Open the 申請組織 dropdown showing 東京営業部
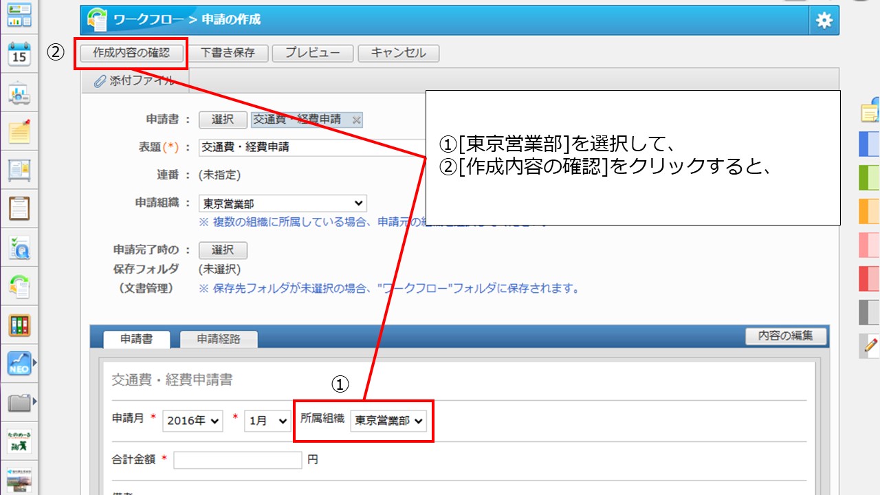The width and height of the screenshot is (880, 495). tap(283, 203)
